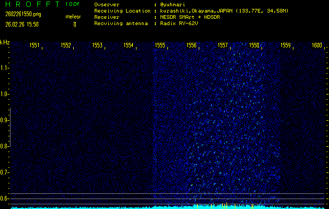
Task: Click the kHz axis unit label
Action: (x=5, y=42)
